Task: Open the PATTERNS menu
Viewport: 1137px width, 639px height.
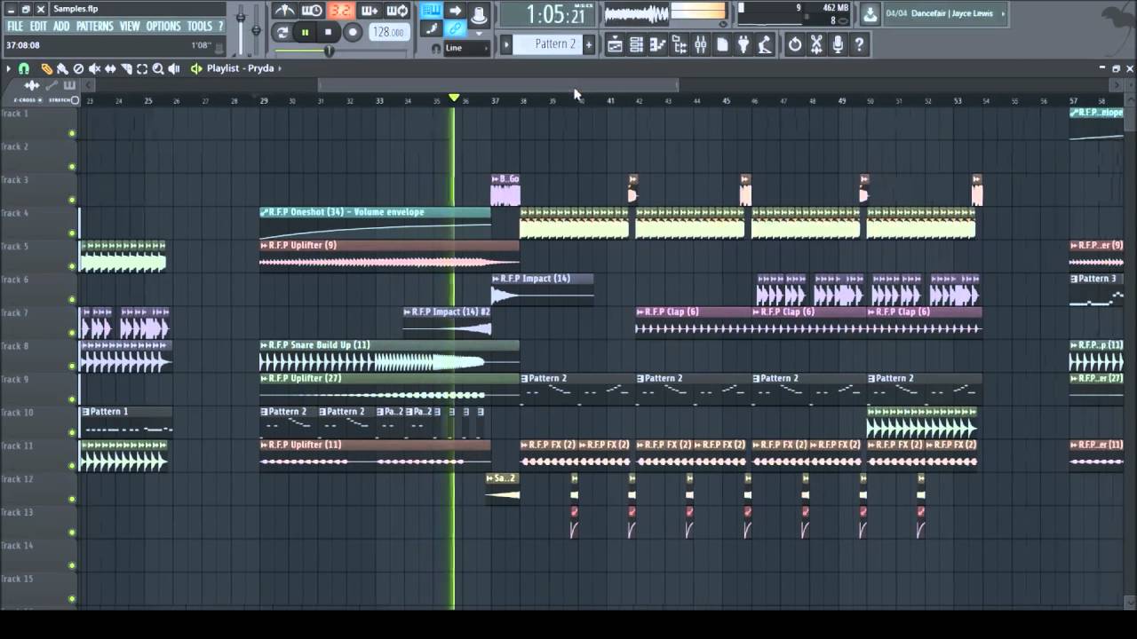Action: point(95,27)
